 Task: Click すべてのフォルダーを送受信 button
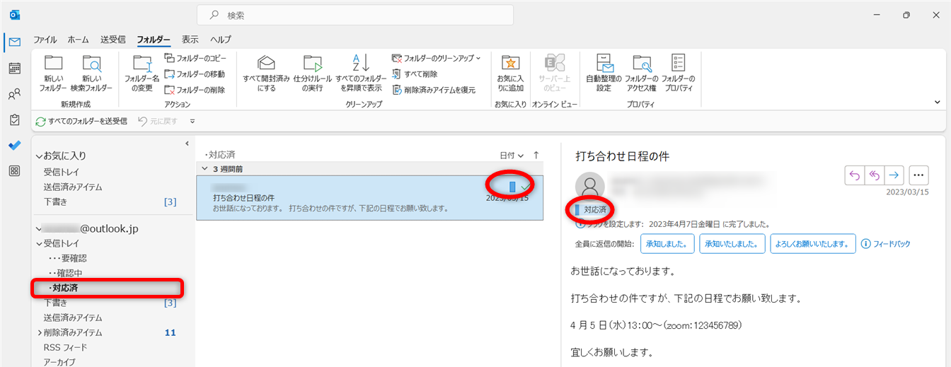[x=81, y=121]
